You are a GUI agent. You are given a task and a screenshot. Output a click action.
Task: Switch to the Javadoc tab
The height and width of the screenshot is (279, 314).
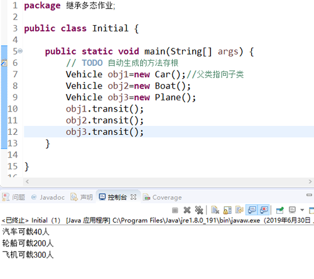pyautogui.click(x=48, y=197)
